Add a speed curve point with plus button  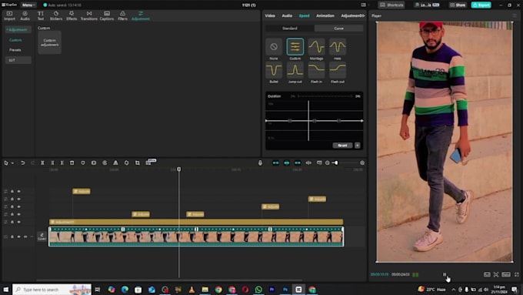click(x=357, y=146)
